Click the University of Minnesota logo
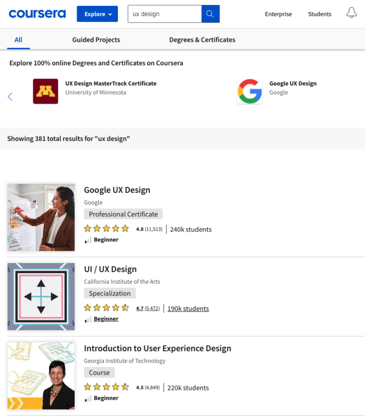The height and width of the screenshot is (417, 365). click(45, 91)
